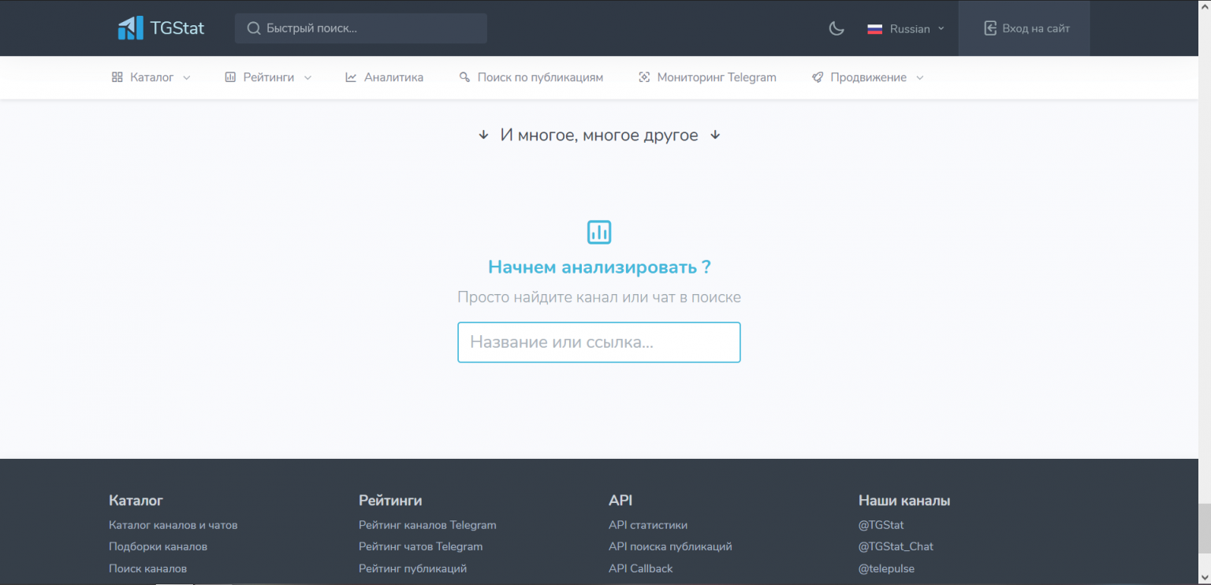Click the Начнем анализировать heading
1211x585 pixels.
(599, 266)
